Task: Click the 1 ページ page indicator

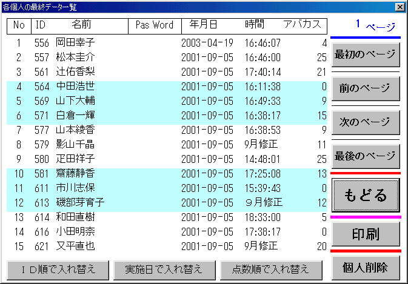Action: pyautogui.click(x=375, y=25)
